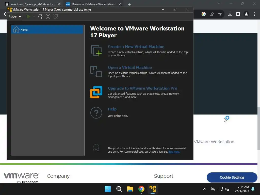Click the VMware Player title bar icon
This screenshot has height=195, width=260.
pyautogui.click(x=10, y=10)
